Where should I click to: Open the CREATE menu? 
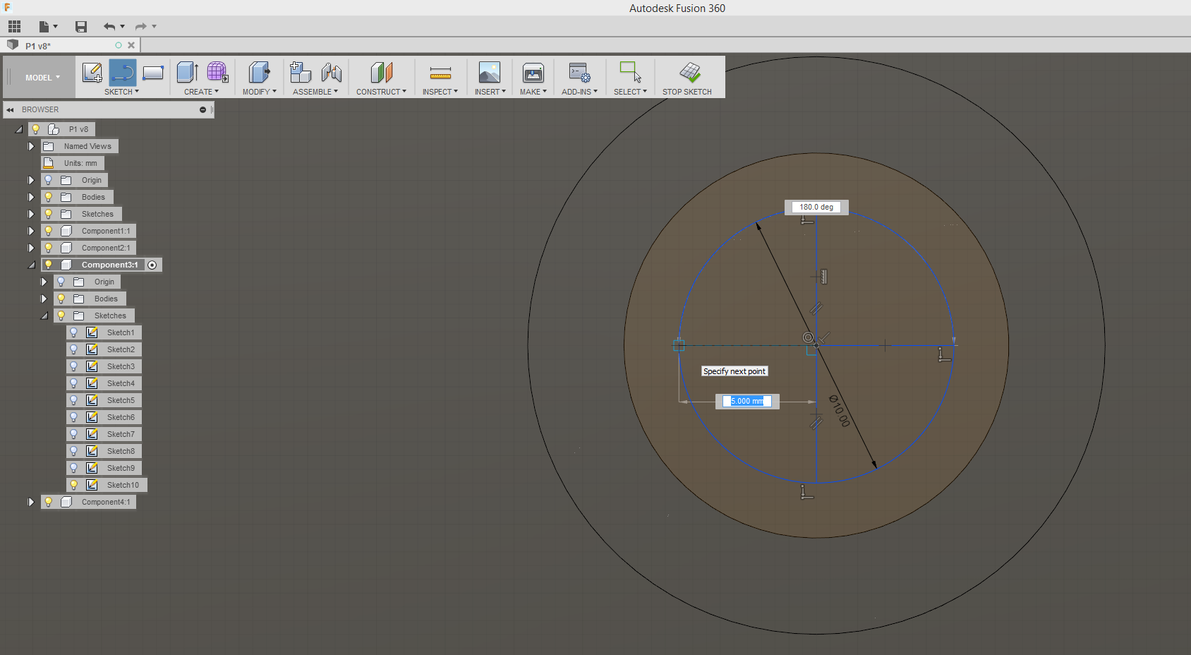201,92
